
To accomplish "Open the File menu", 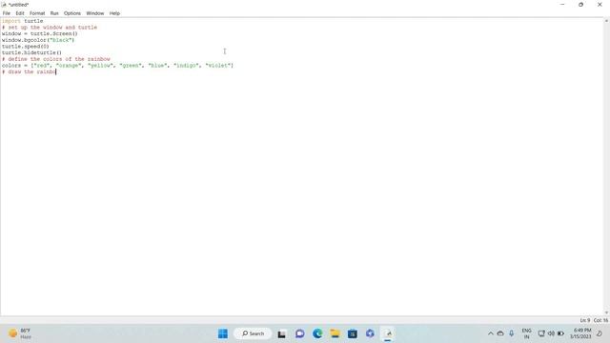I will point(7,13).
